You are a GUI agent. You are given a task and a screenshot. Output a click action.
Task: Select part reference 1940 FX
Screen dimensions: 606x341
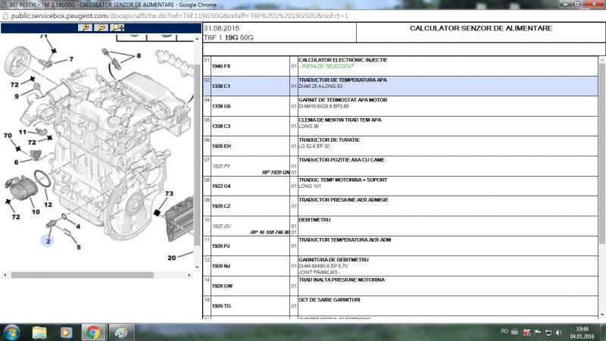221,66
